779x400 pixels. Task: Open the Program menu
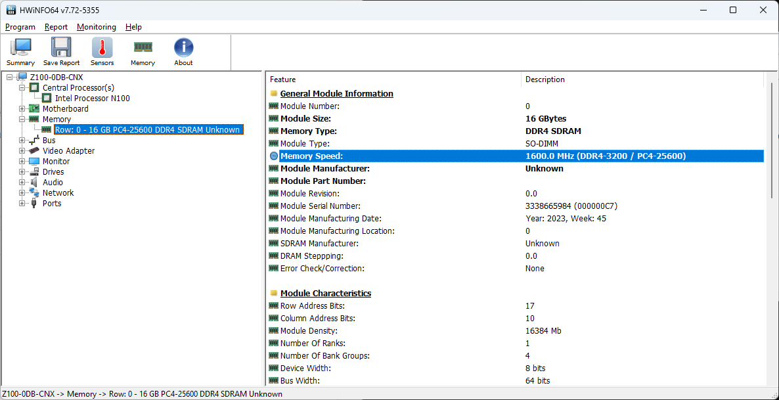(20, 27)
